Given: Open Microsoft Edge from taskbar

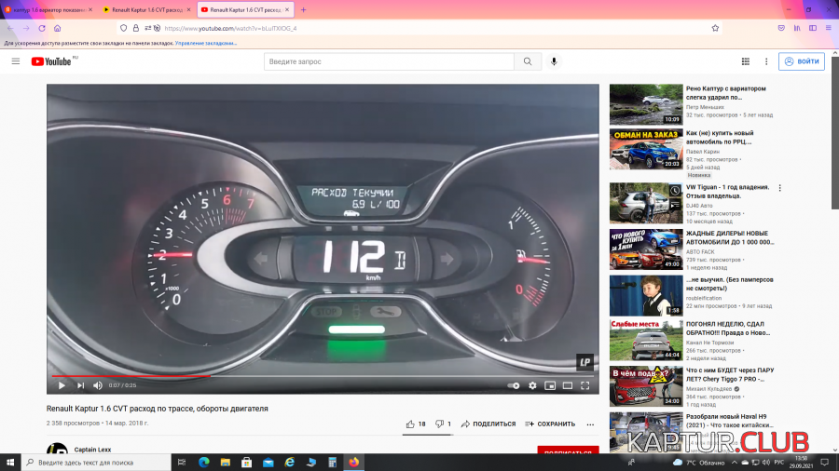Looking at the screenshot, I should [x=204, y=463].
